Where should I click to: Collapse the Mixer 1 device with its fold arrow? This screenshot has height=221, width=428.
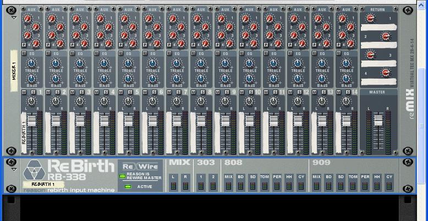pyautogui.click(x=14, y=18)
